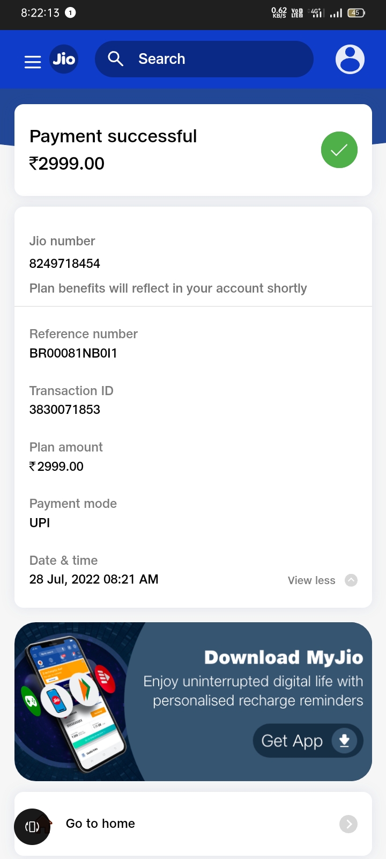Collapse details with the up chevron
The height and width of the screenshot is (859, 386).
pyautogui.click(x=351, y=580)
